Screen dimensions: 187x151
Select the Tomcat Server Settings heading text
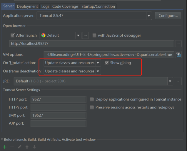[21, 90]
